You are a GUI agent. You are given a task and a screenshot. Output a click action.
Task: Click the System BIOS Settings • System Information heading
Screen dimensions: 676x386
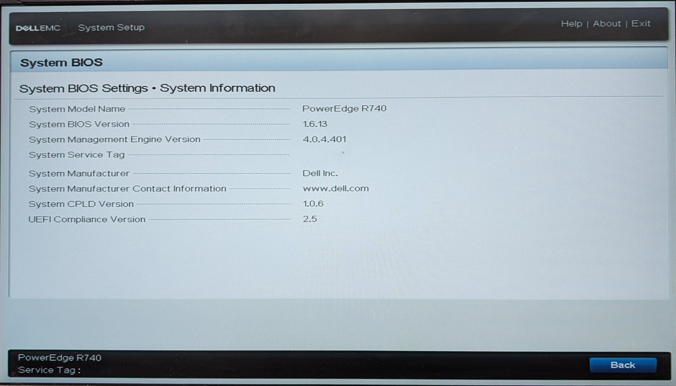coord(147,88)
